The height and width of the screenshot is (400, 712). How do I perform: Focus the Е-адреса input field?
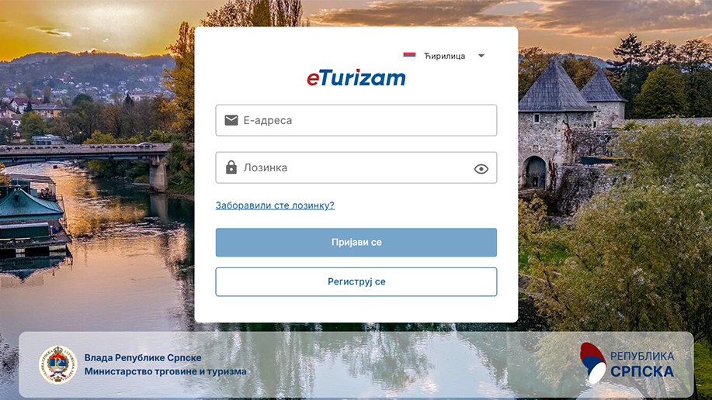[356, 120]
